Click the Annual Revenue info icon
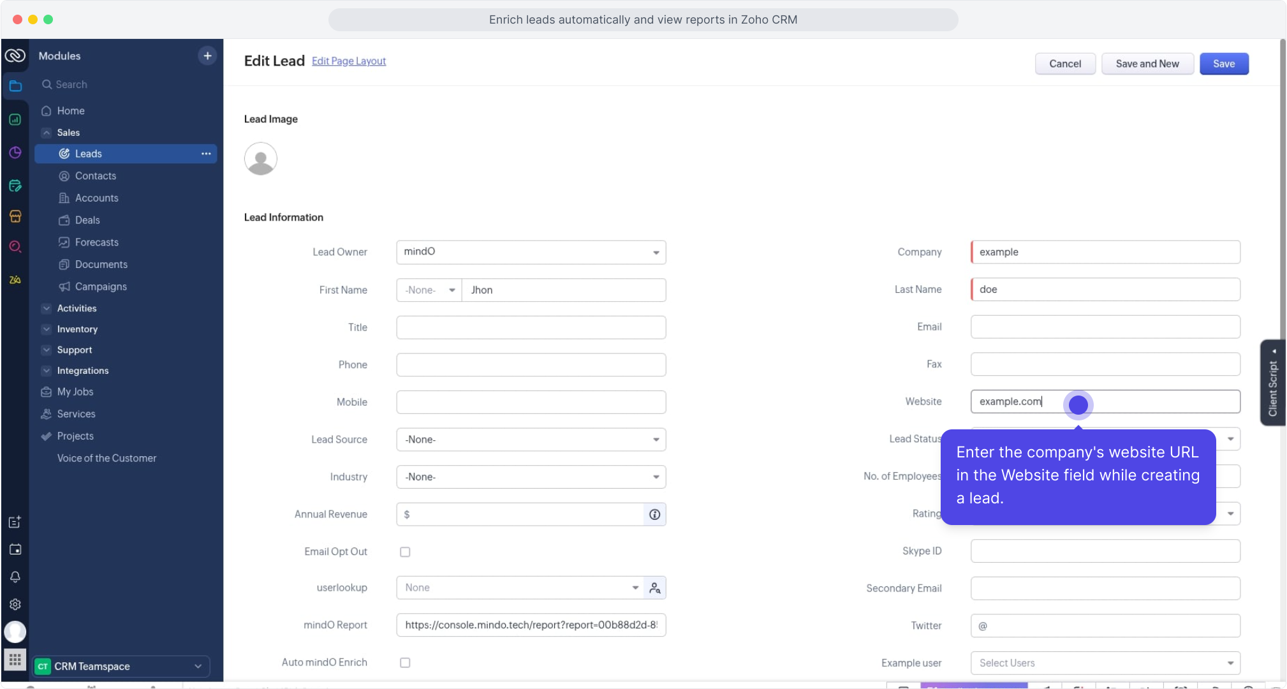This screenshot has height=689, width=1287. coord(654,514)
